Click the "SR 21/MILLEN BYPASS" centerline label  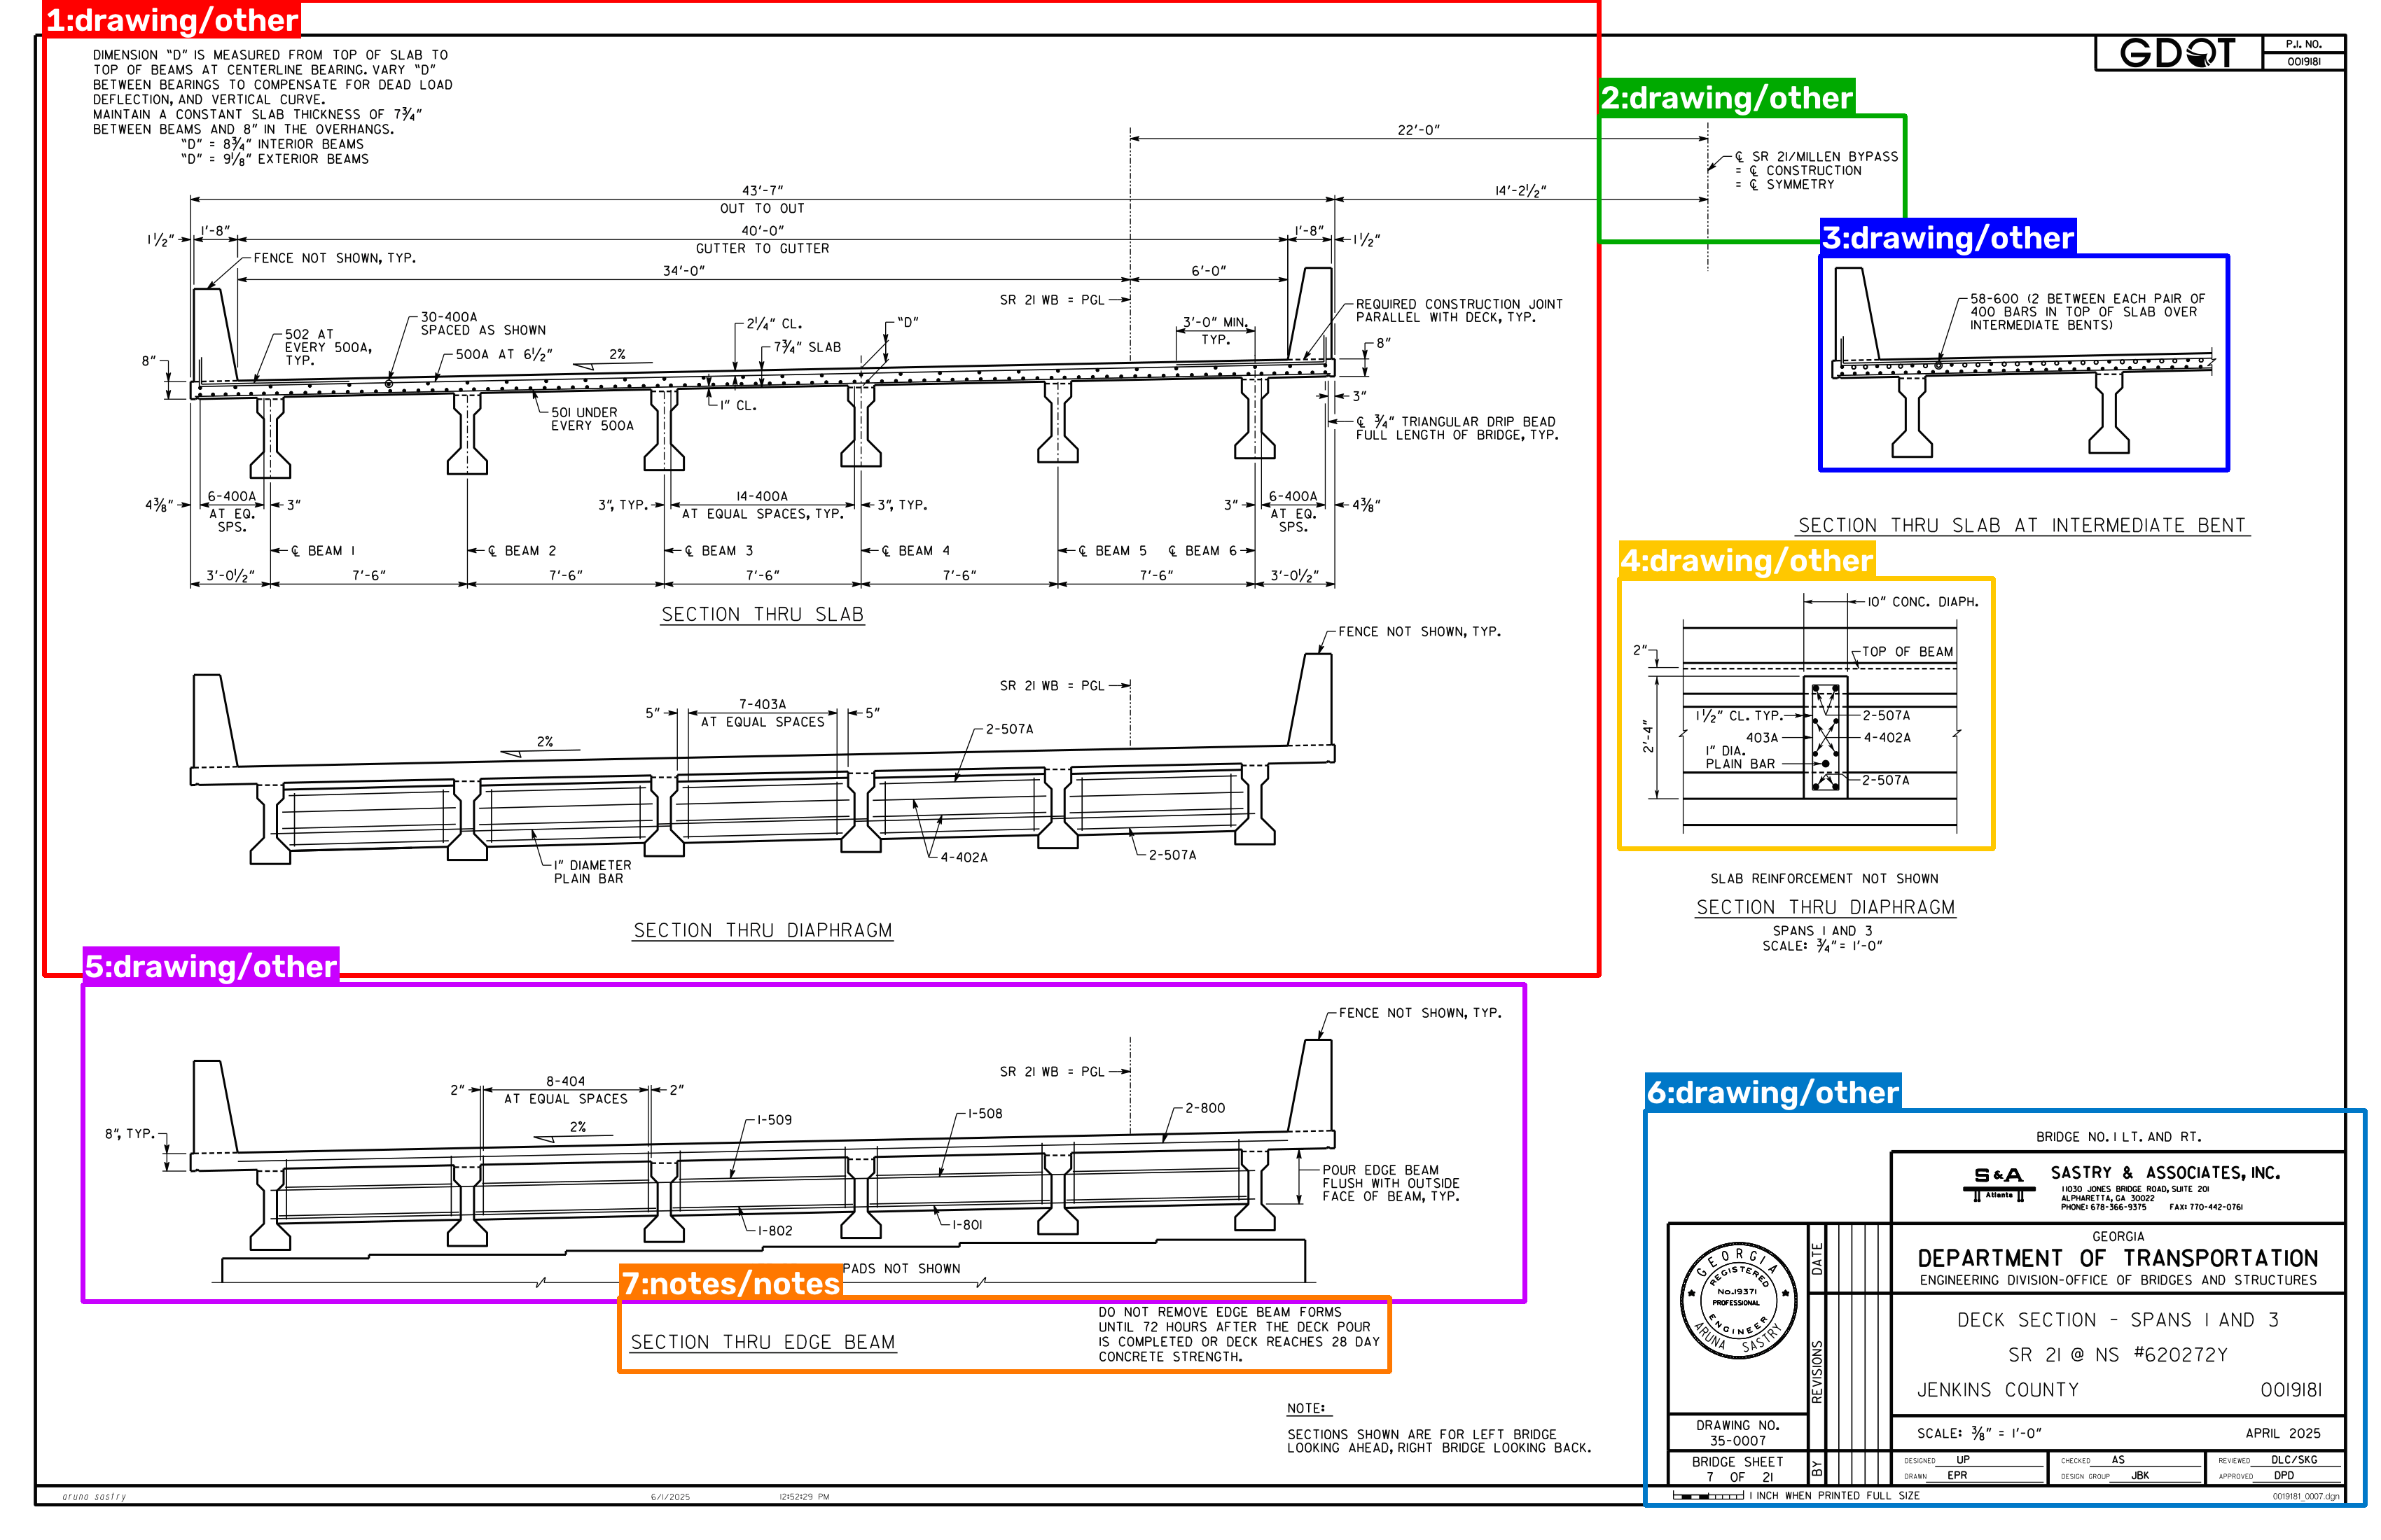tap(1816, 157)
